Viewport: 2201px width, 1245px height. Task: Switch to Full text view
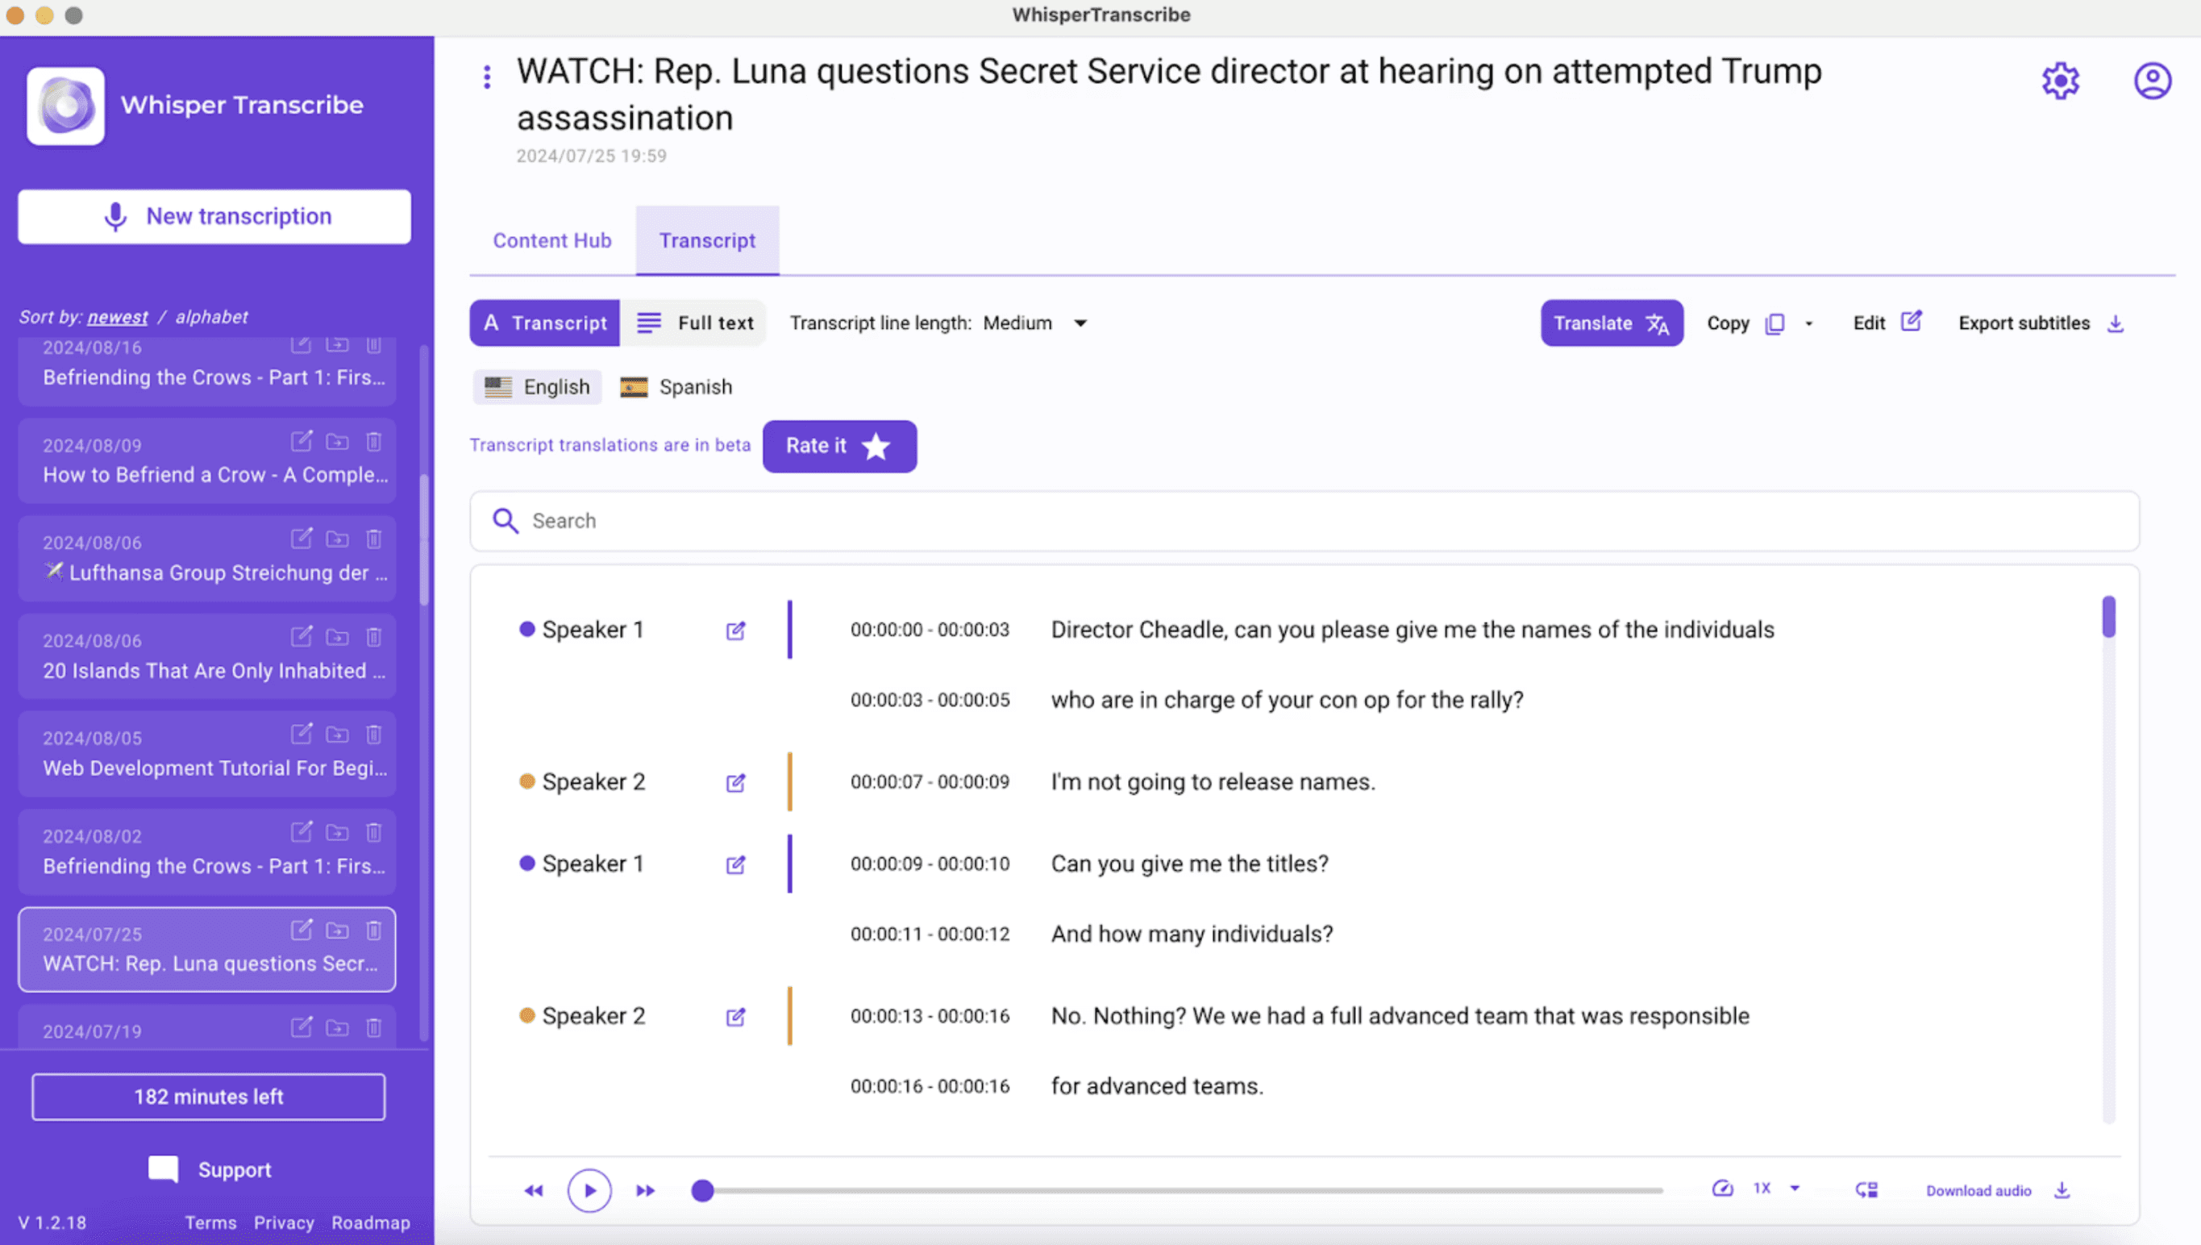tap(695, 323)
